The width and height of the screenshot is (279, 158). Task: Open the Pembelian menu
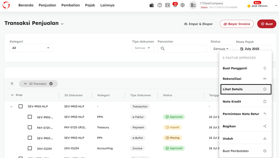(x=71, y=5)
